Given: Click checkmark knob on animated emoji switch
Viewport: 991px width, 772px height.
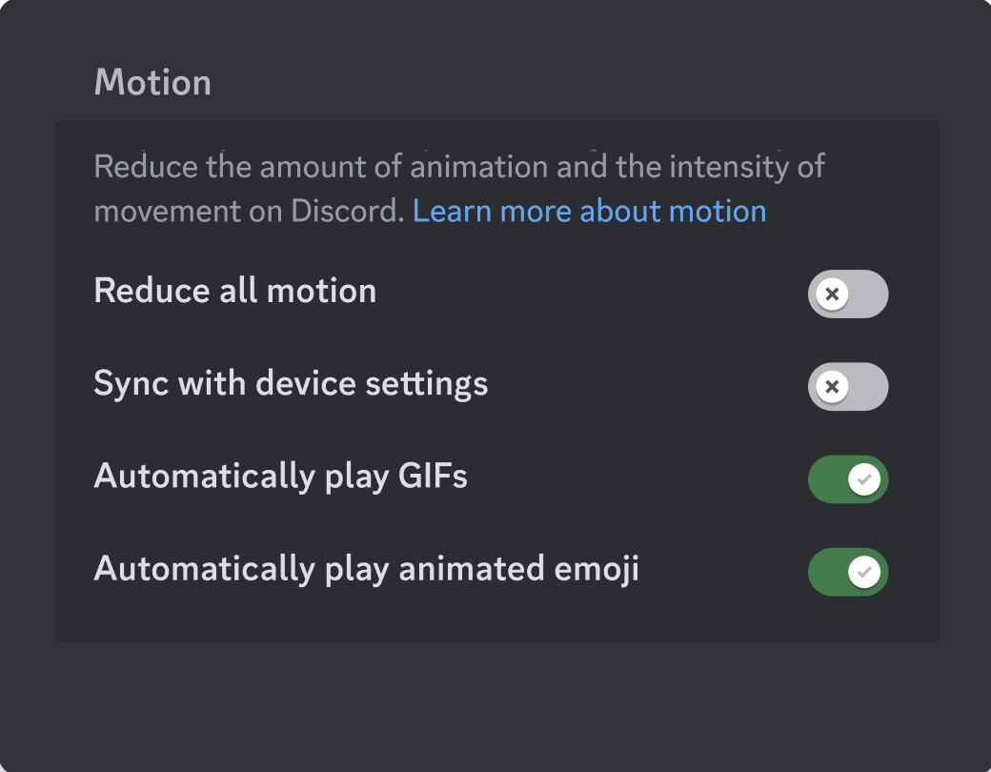Looking at the screenshot, I should (x=864, y=572).
